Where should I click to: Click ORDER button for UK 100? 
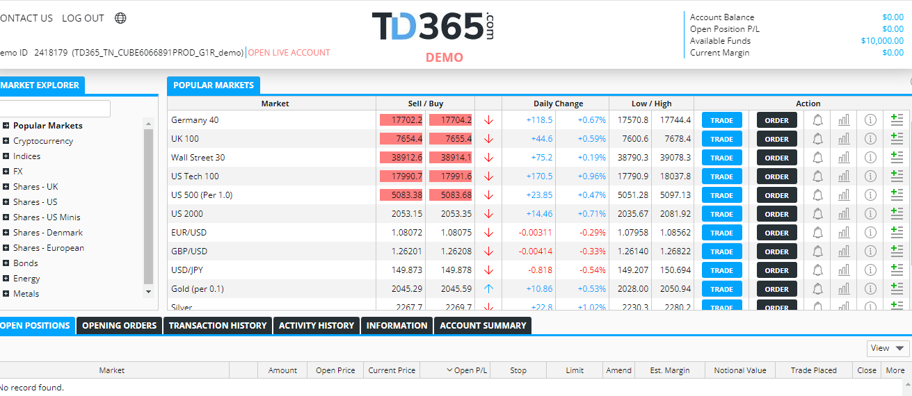pyautogui.click(x=776, y=139)
